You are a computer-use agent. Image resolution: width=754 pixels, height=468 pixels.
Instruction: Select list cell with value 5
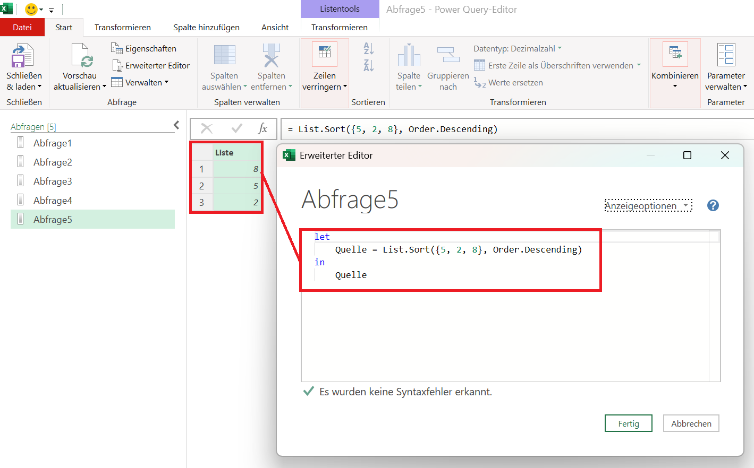tap(237, 186)
